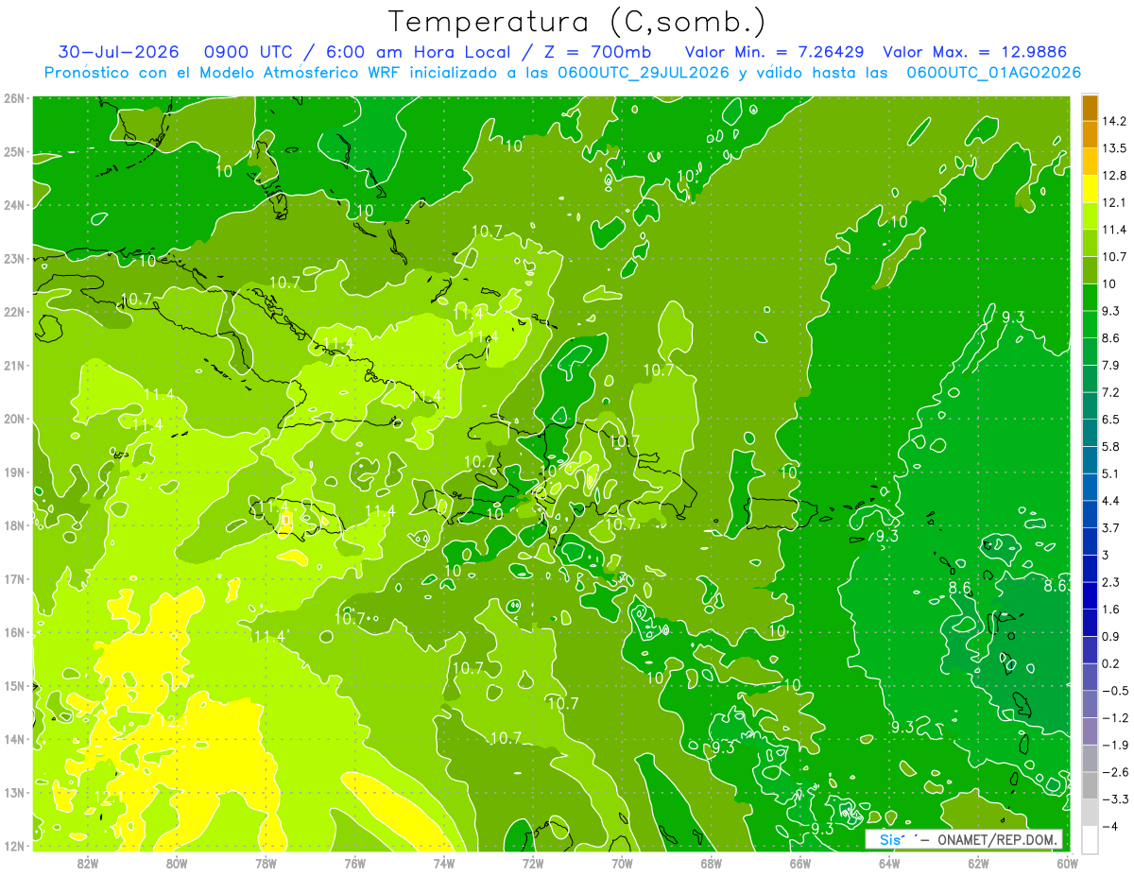Image resolution: width=1134 pixels, height=876 pixels.
Task: Click the 25N latitude label
Action: pos(14,151)
